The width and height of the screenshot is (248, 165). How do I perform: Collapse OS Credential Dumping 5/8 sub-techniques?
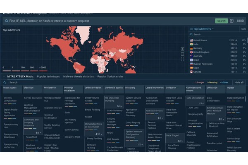click(x=120, y=106)
